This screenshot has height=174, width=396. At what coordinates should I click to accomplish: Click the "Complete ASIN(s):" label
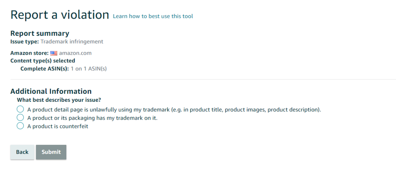44,68
